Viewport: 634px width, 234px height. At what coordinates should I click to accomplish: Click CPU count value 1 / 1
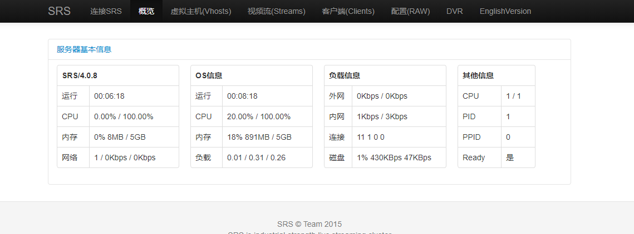tap(514, 96)
